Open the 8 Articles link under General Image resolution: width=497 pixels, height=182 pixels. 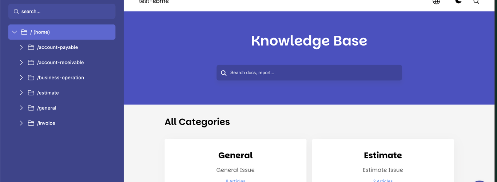point(235,181)
